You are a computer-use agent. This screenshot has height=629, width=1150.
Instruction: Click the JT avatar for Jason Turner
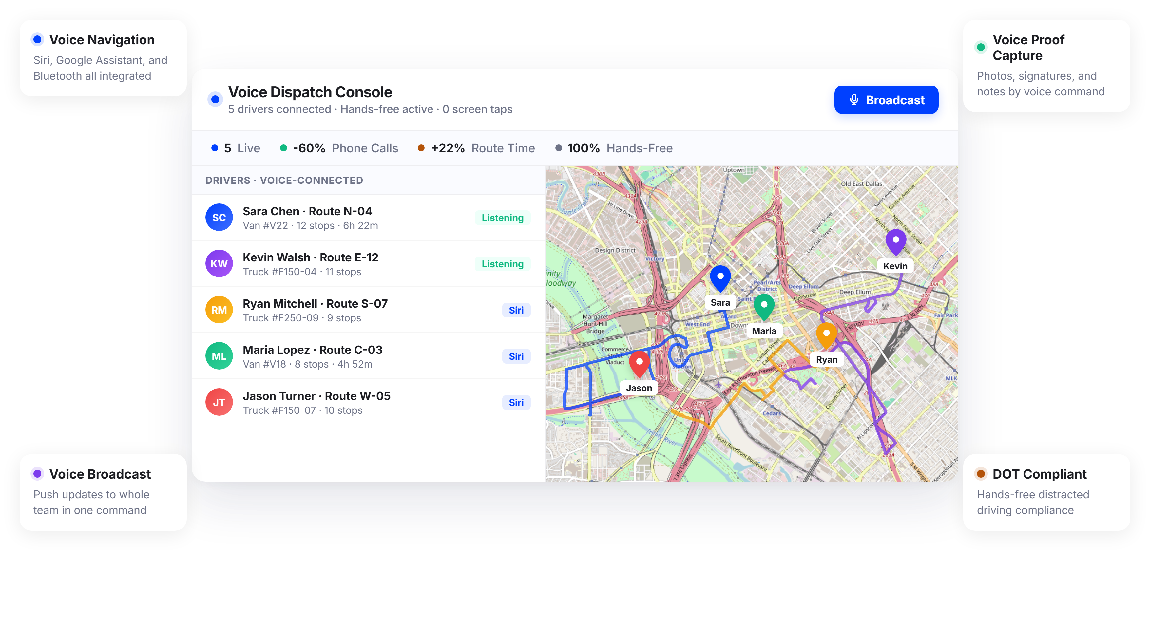pos(219,402)
